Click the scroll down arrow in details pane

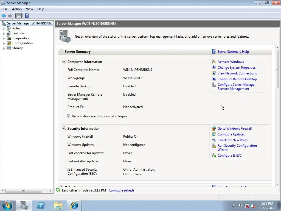click(x=277, y=184)
